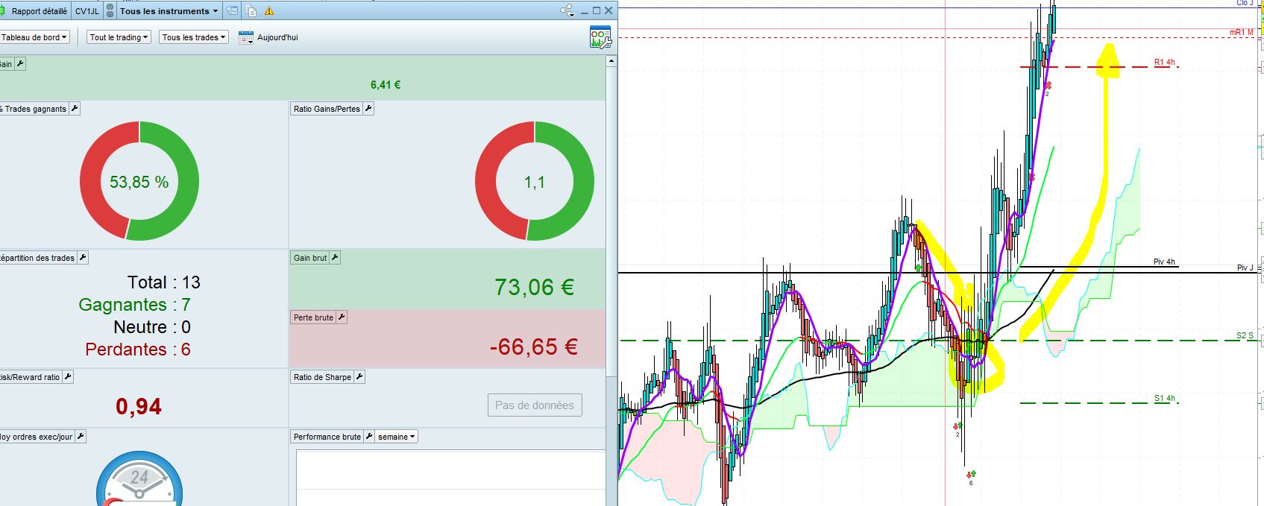1264x506 pixels.
Task: Click the 6,41 € gain value
Action: point(386,85)
